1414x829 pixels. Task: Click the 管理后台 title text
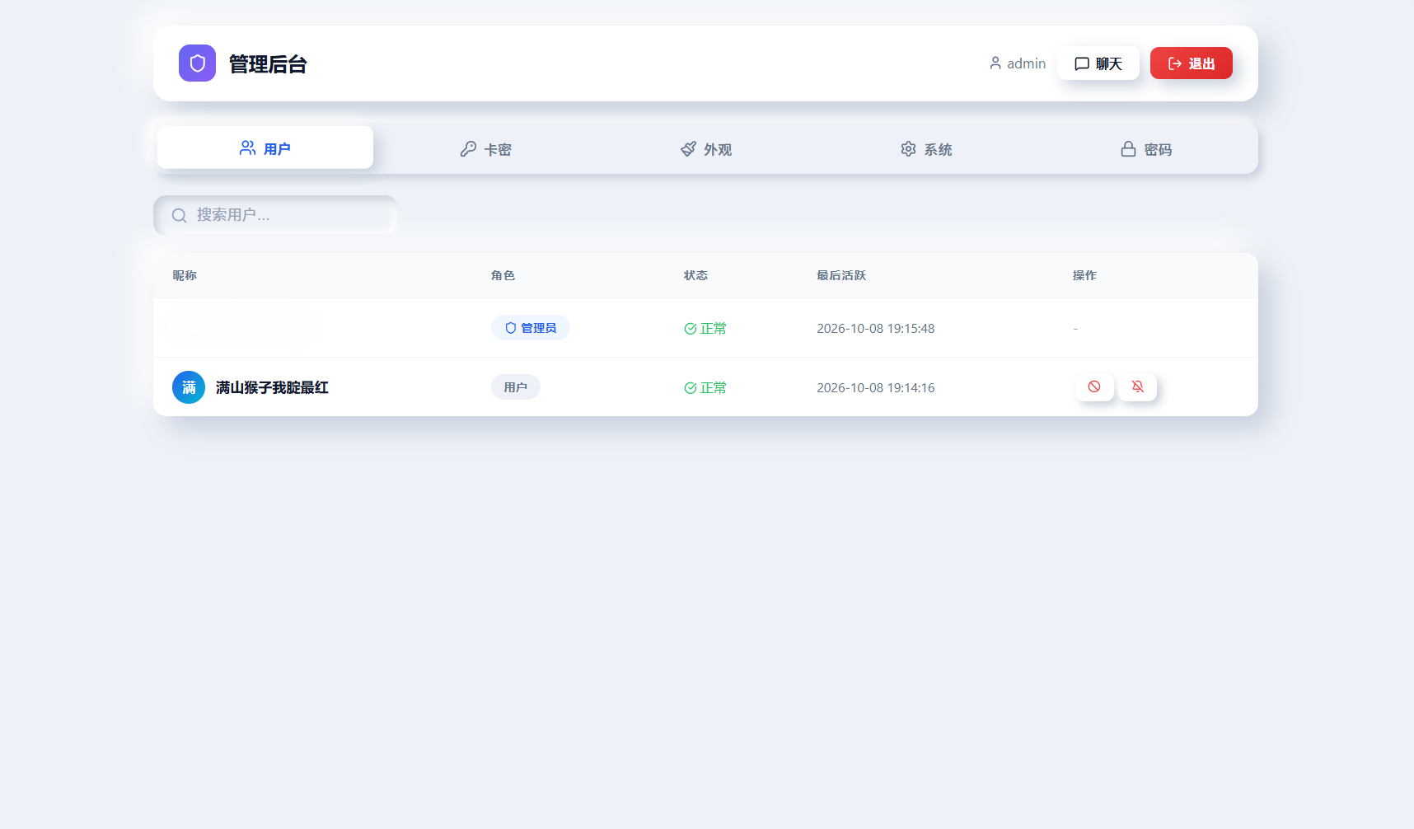[x=268, y=64]
